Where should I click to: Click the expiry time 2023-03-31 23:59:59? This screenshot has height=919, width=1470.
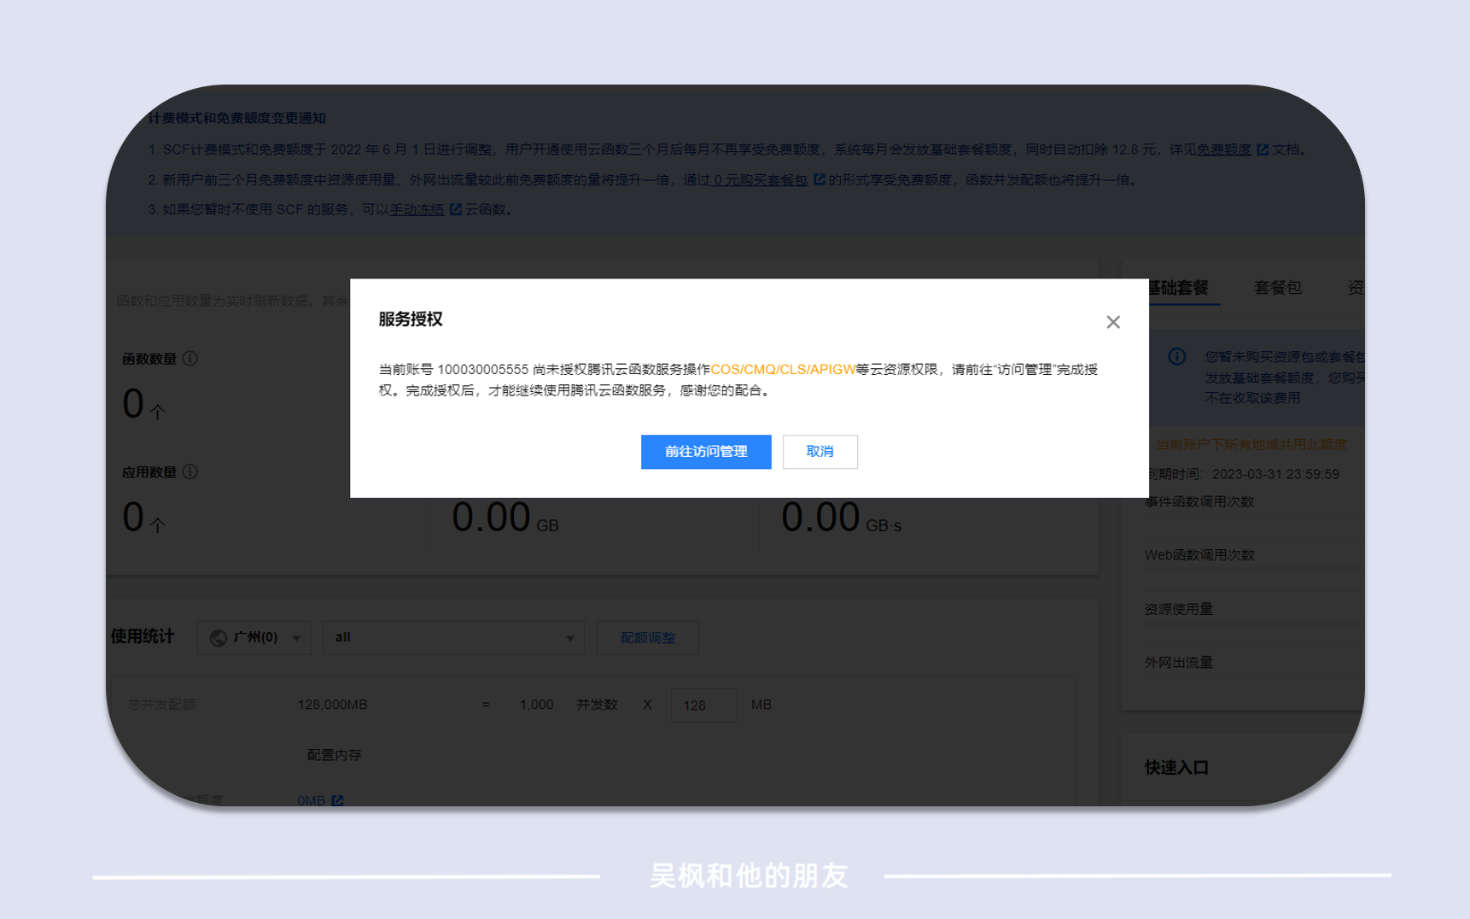pyautogui.click(x=1275, y=474)
